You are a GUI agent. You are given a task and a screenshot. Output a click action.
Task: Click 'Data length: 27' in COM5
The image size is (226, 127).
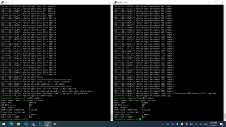16,107
